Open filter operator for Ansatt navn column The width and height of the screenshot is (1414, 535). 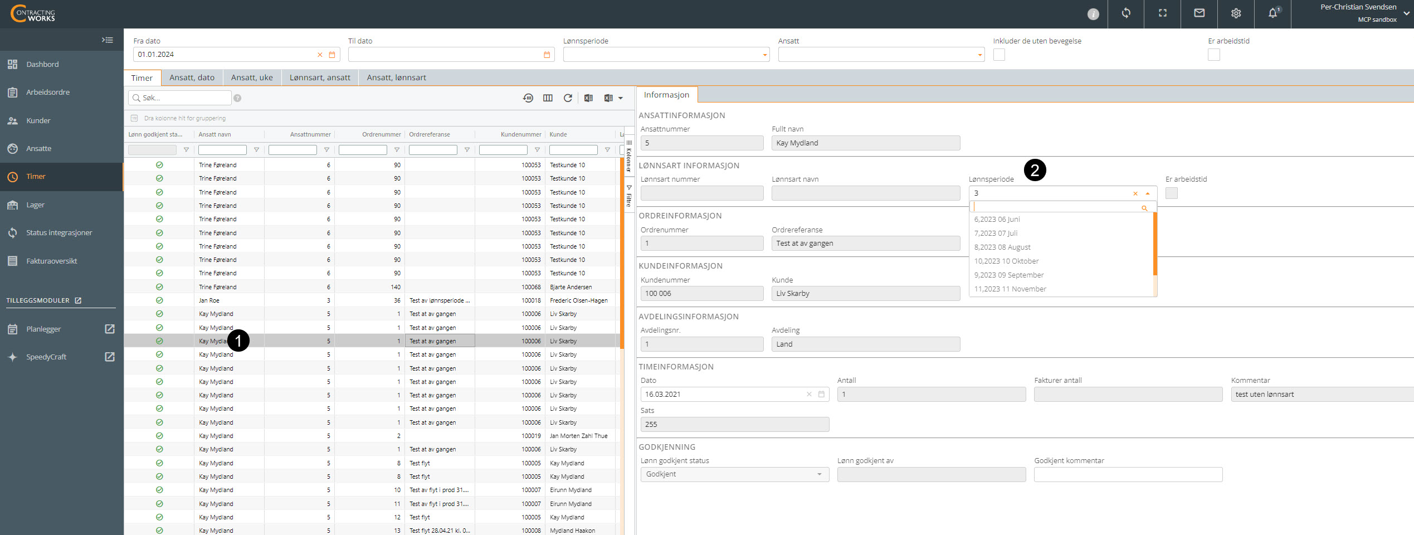click(x=256, y=150)
